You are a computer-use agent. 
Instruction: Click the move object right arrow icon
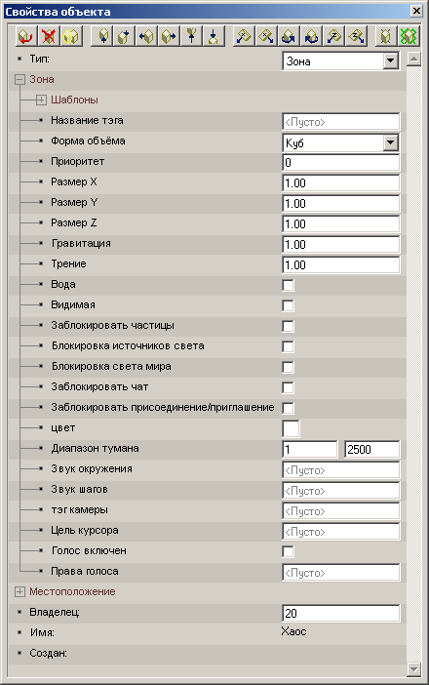(x=169, y=36)
